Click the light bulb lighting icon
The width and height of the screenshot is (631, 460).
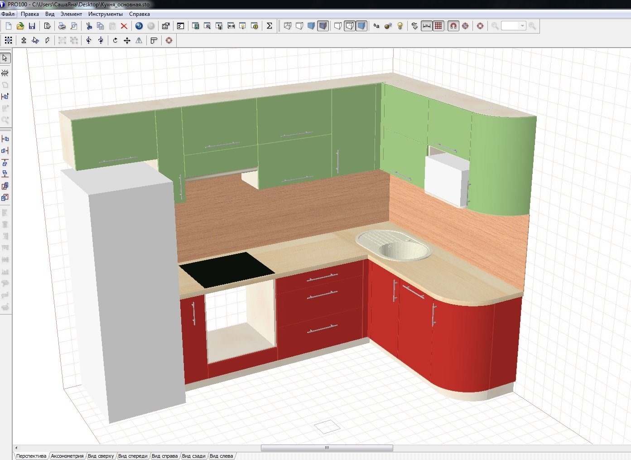(x=400, y=26)
